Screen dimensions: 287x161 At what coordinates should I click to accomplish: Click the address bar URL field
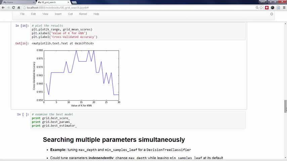[139, 8]
